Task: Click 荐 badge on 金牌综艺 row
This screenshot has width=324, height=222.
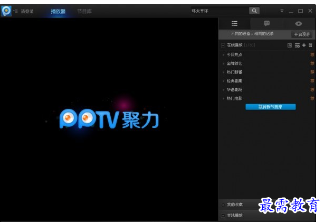Action: [312, 63]
